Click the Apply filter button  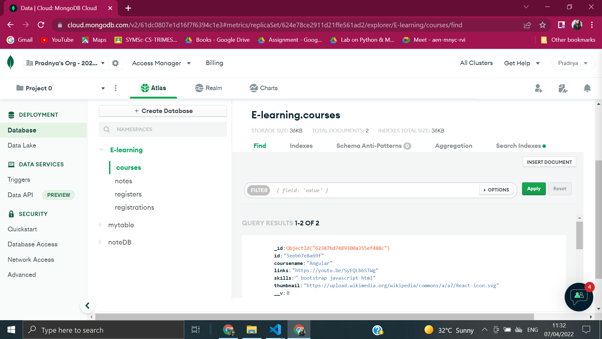click(534, 189)
